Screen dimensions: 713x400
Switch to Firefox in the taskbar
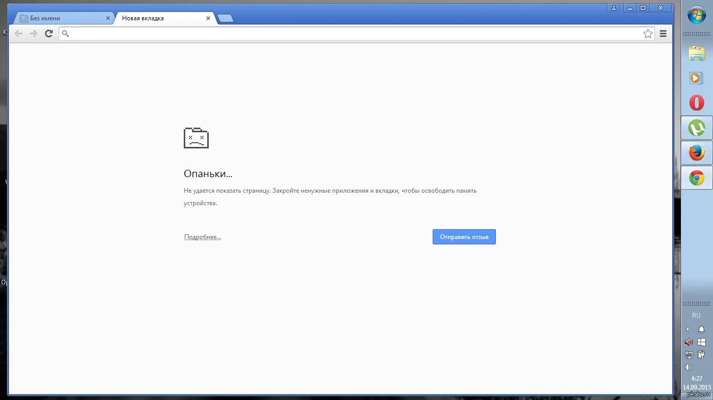pos(697,153)
